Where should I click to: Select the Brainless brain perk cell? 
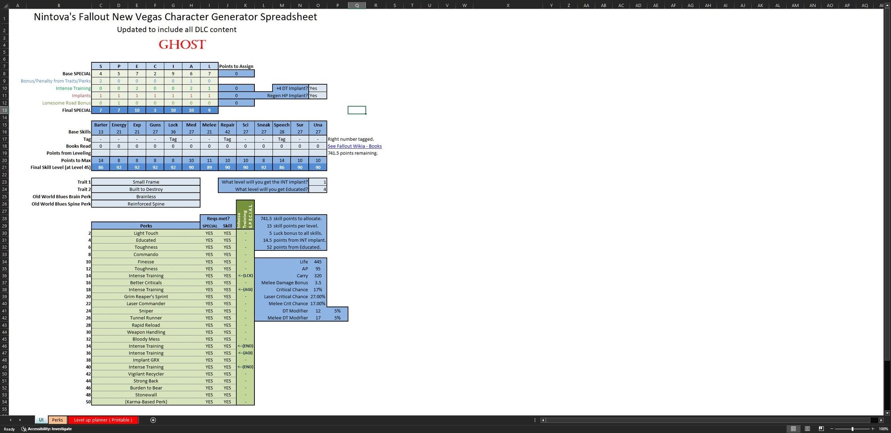[146, 196]
